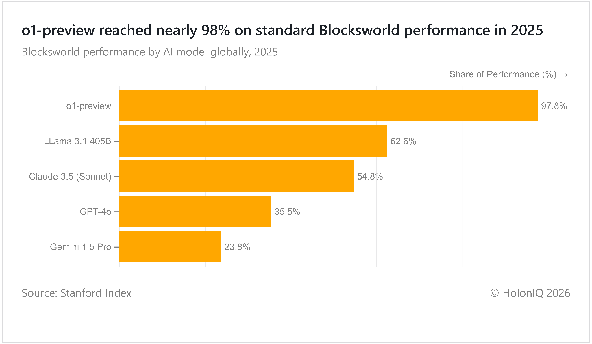The height and width of the screenshot is (344, 592).
Task: Click the o1-preview orange bar
Action: (329, 106)
